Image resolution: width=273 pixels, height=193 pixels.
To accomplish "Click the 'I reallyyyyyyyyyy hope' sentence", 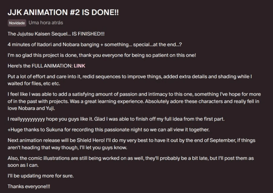I will 116,119.
